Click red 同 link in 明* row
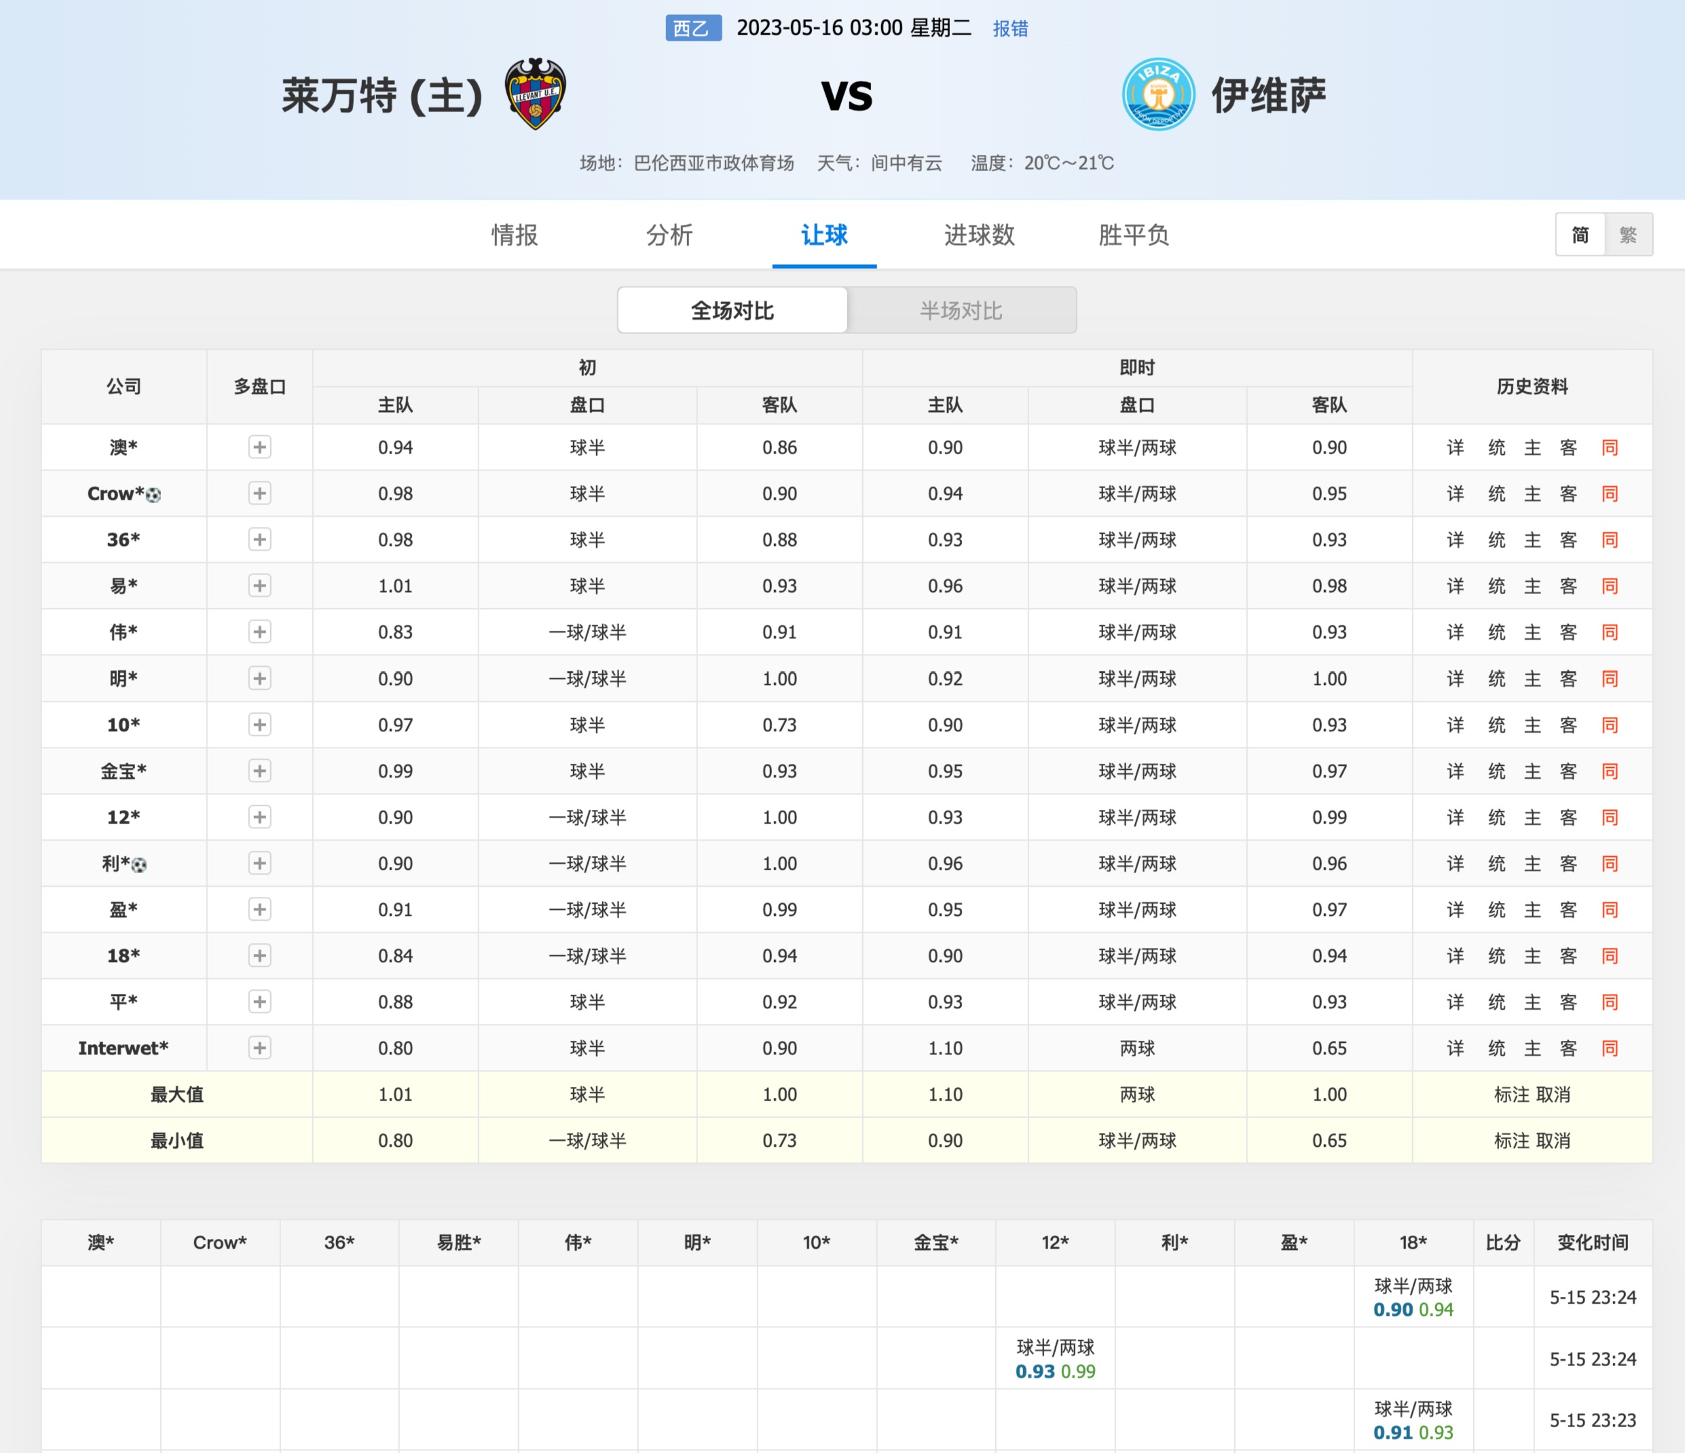The image size is (1685, 1453). pyautogui.click(x=1610, y=678)
